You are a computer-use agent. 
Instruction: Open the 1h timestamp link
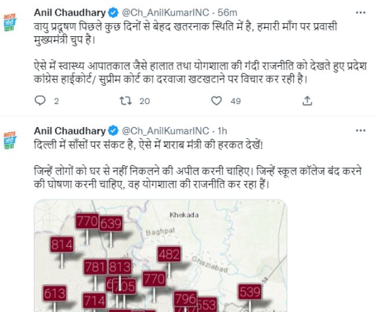[x=223, y=131]
